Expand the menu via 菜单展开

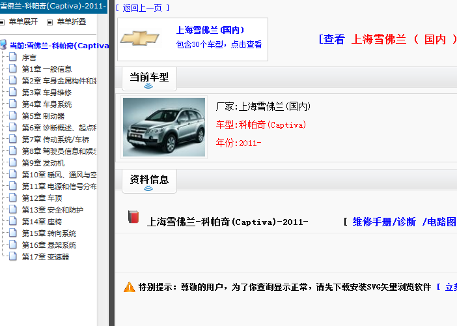[23, 22]
